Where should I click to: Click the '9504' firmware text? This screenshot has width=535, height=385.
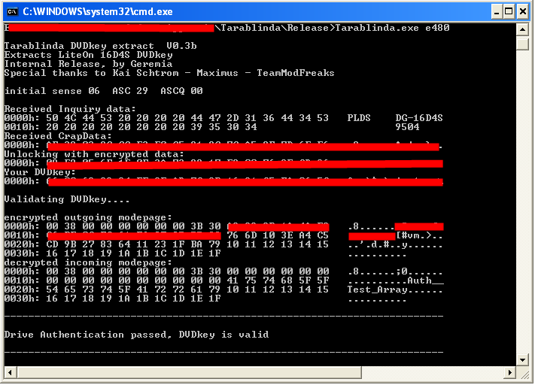(x=407, y=127)
